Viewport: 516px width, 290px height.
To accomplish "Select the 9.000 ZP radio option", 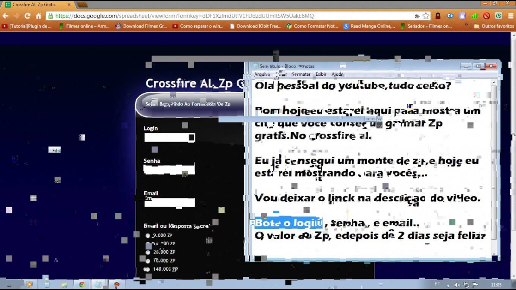I will click(x=148, y=236).
